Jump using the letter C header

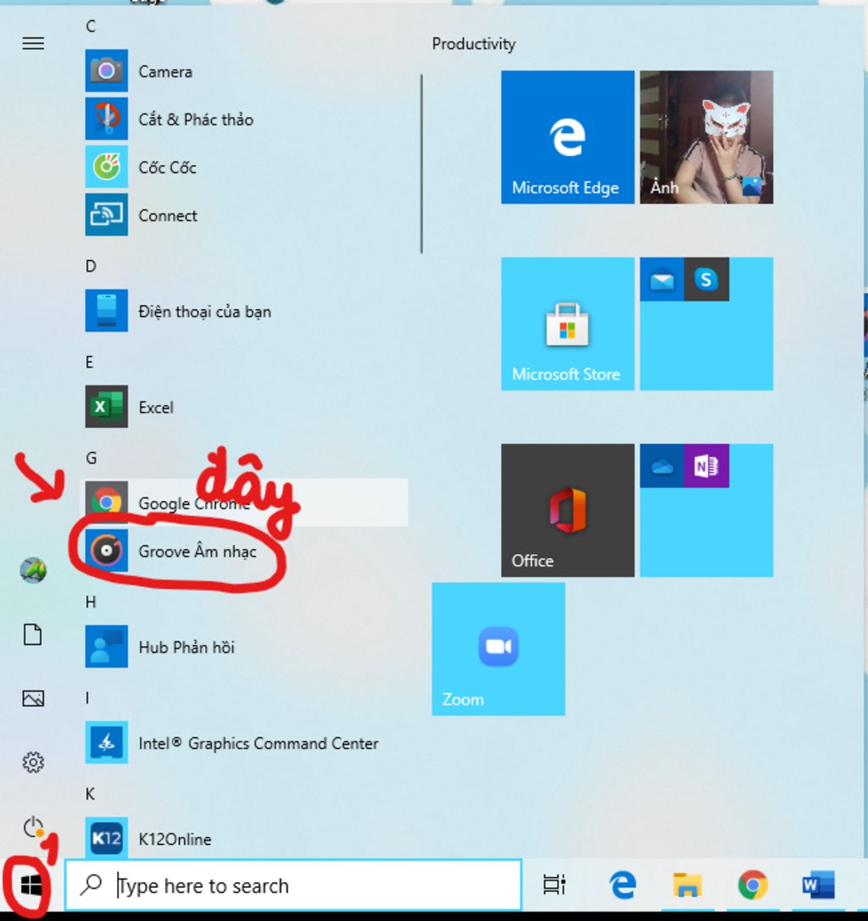click(x=91, y=26)
